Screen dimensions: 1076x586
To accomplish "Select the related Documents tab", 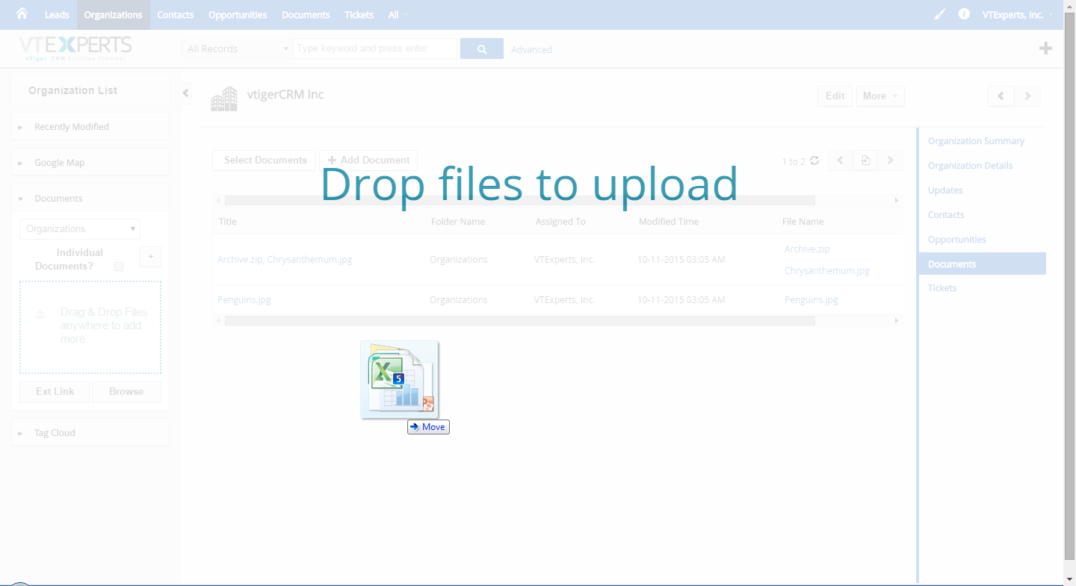I will (983, 264).
